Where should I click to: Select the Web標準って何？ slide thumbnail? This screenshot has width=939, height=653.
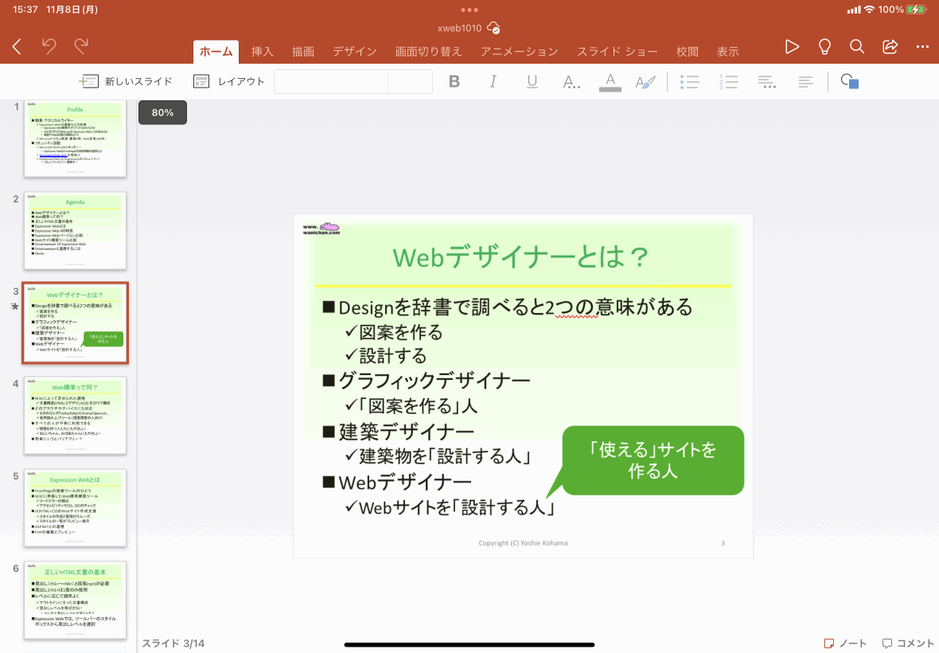pos(75,415)
